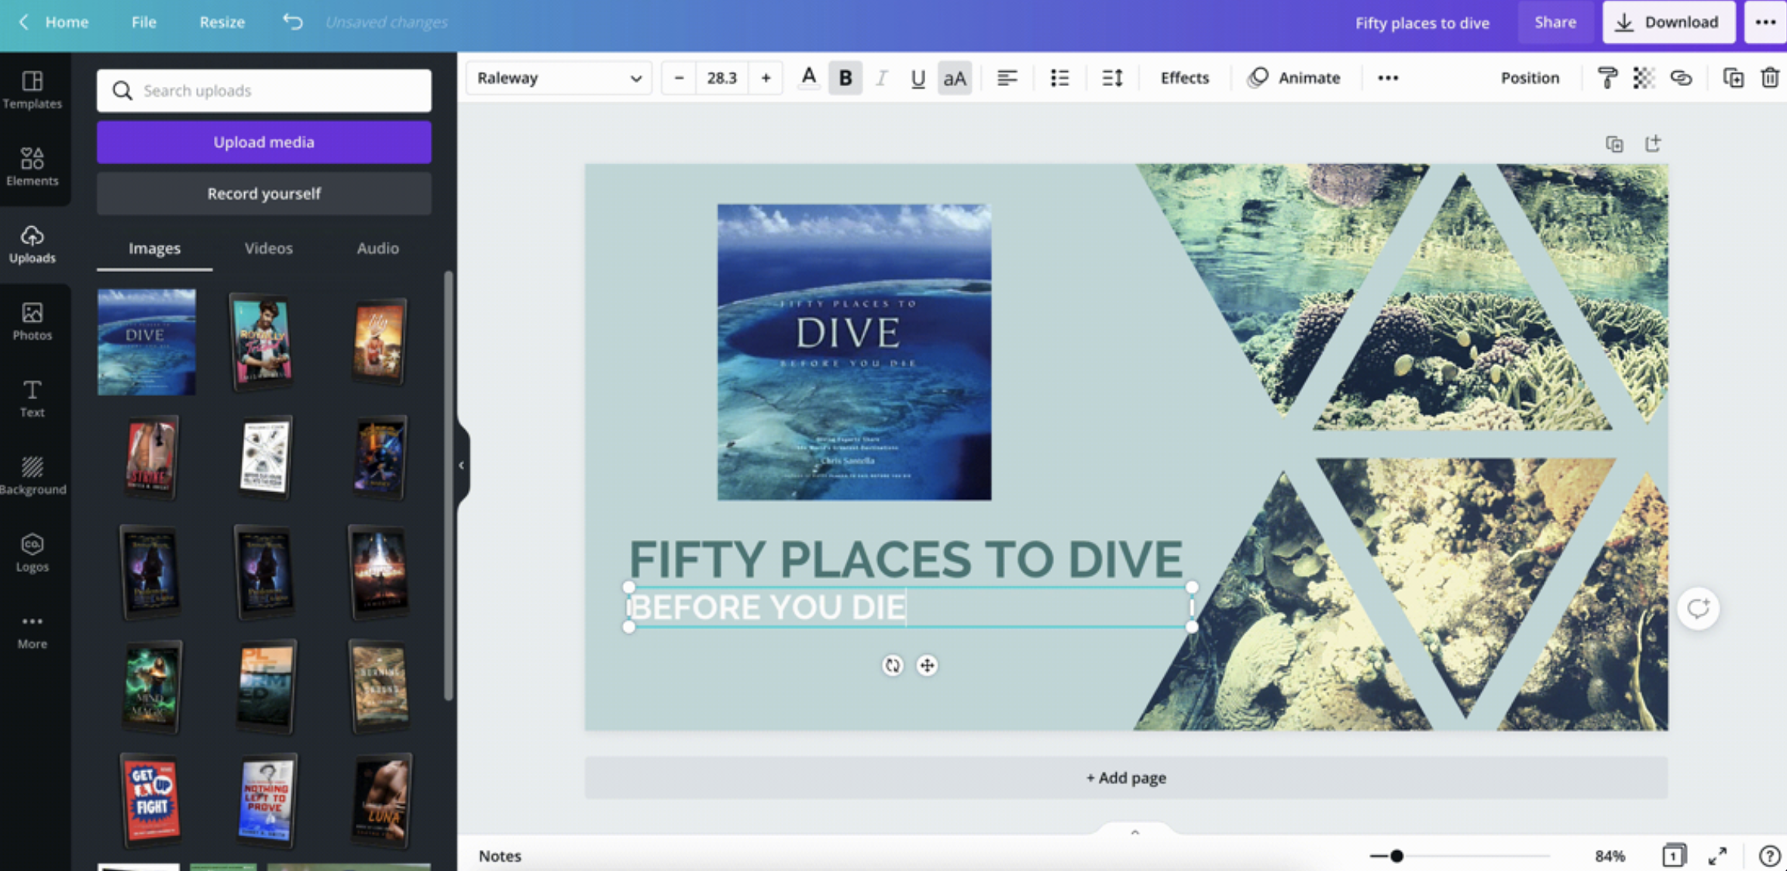
Task: Switch to the Videos tab
Action: pyautogui.click(x=268, y=248)
